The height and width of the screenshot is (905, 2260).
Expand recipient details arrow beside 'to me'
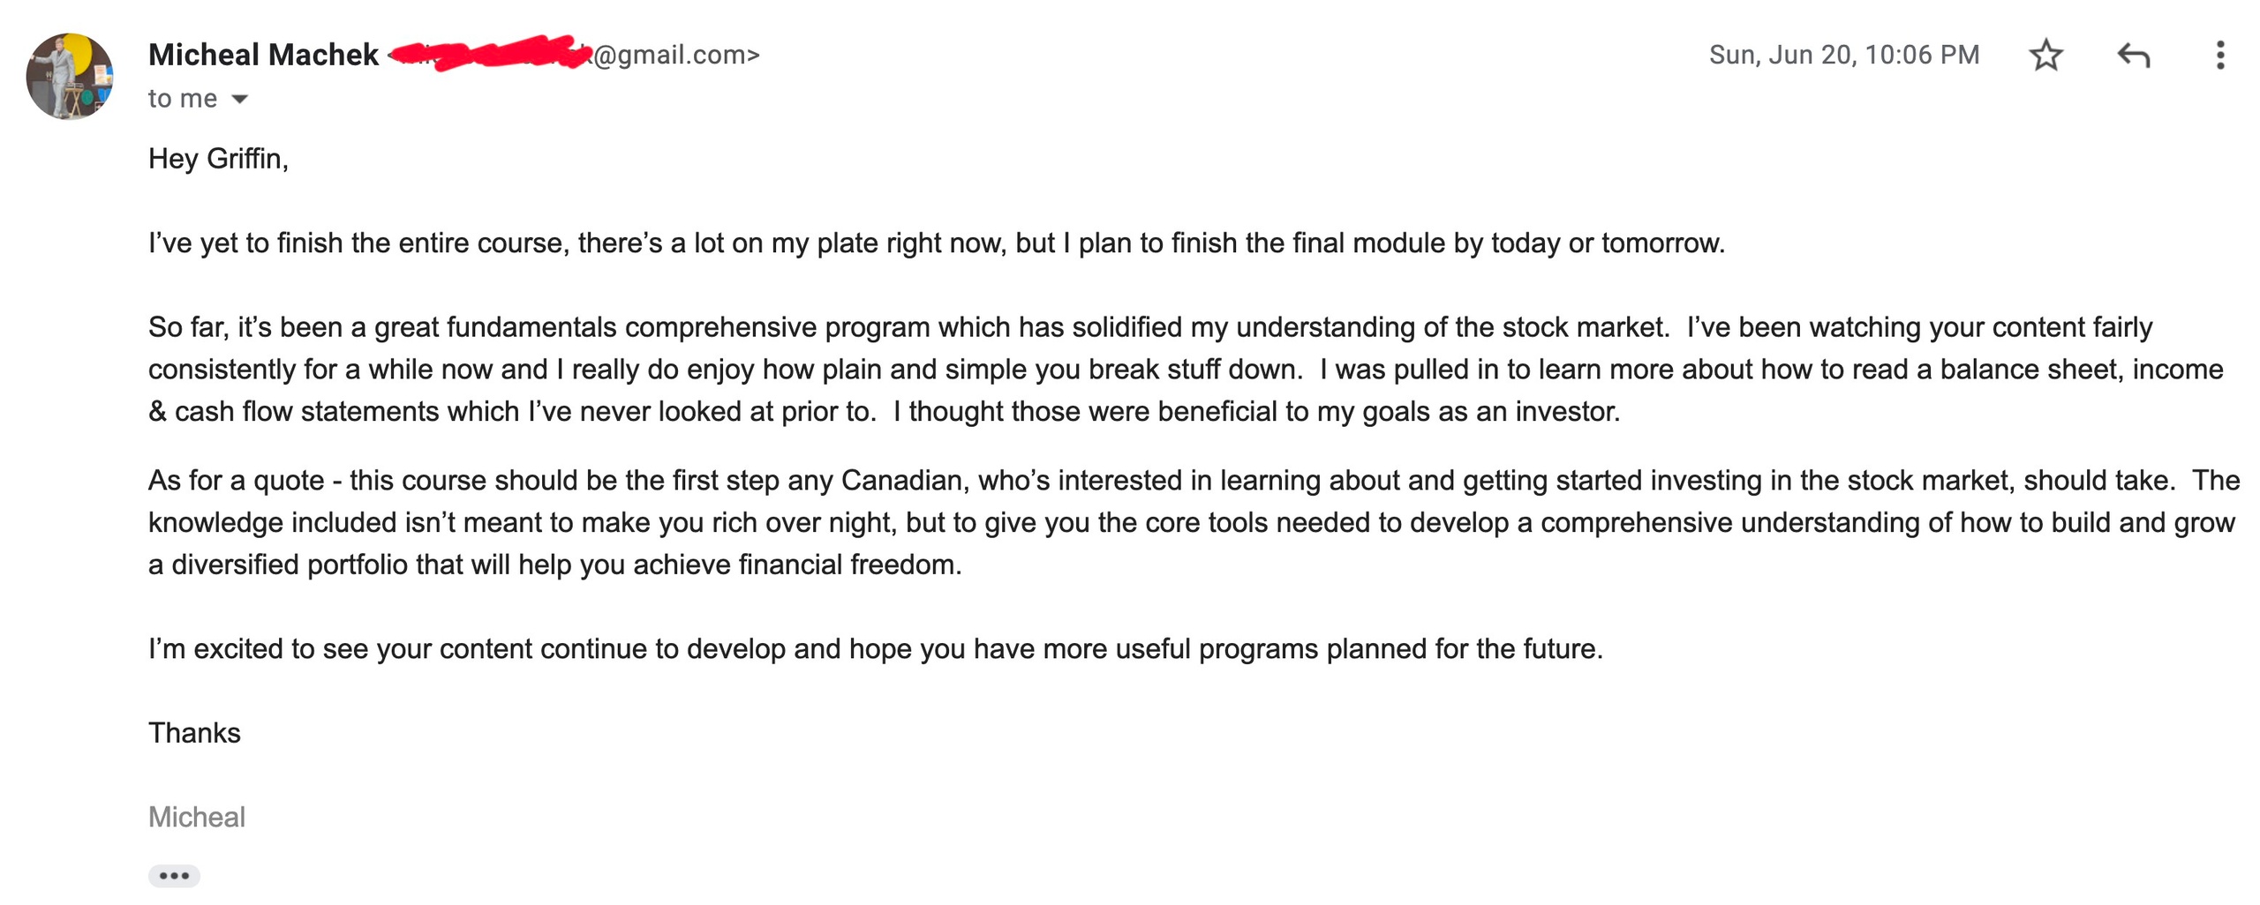click(x=239, y=99)
